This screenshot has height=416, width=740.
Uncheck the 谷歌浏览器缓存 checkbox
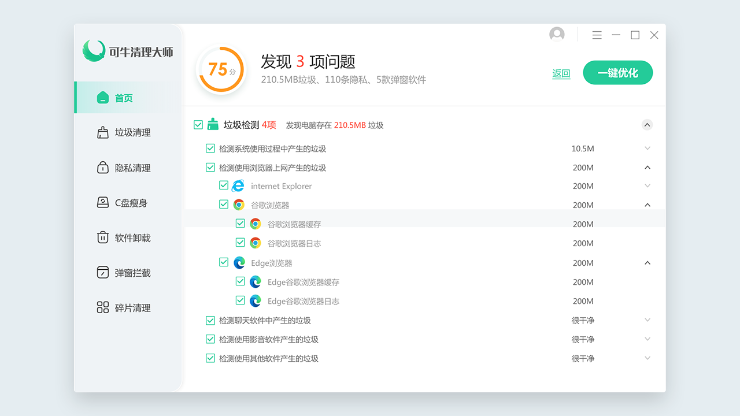tap(240, 223)
